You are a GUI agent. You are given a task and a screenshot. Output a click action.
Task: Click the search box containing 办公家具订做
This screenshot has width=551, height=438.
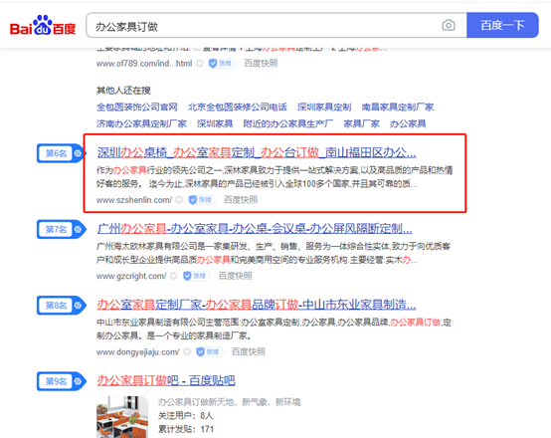point(276,25)
